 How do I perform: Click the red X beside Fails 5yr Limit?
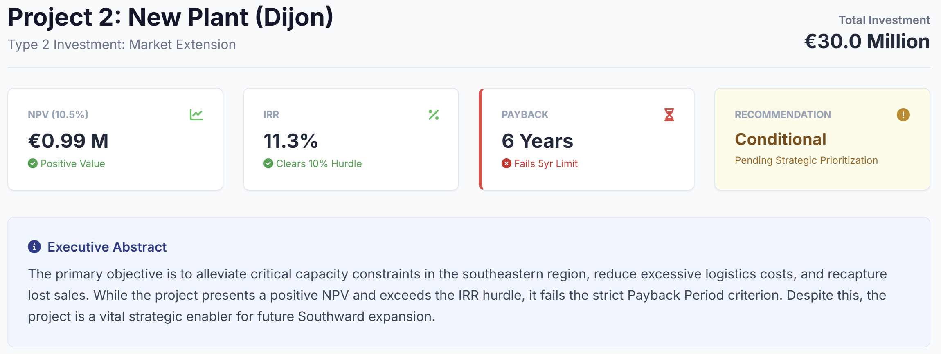[x=507, y=164]
